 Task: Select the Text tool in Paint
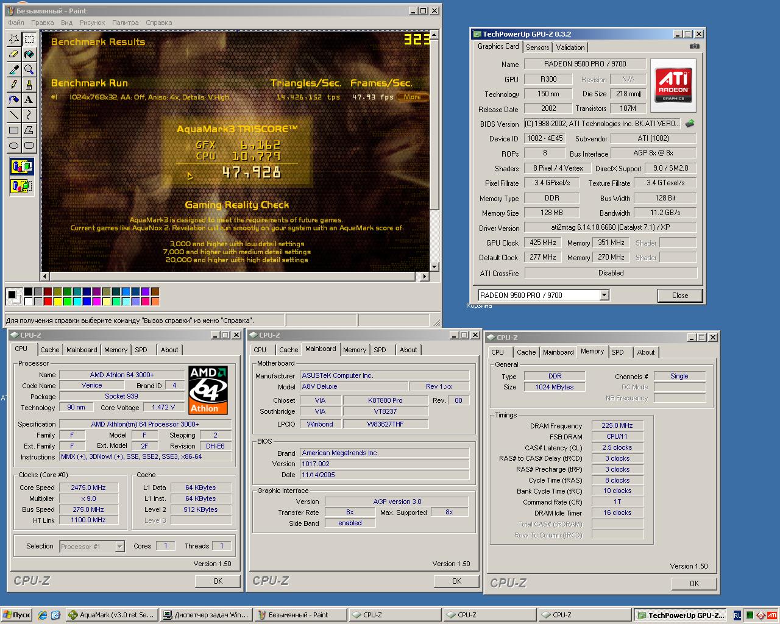coord(29,100)
